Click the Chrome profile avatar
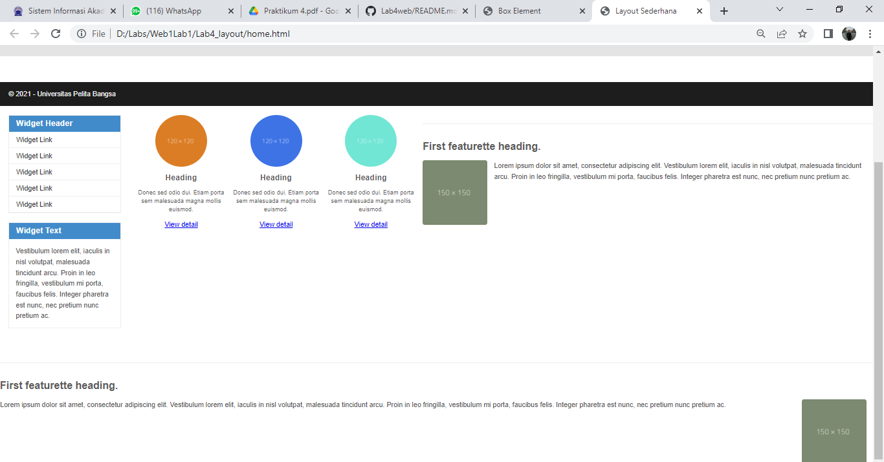This screenshot has height=462, width=884. click(x=849, y=33)
